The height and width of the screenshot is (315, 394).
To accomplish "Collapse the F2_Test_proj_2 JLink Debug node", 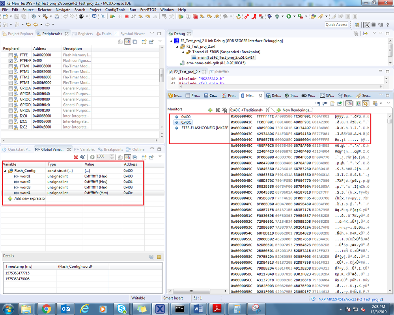I will click(x=172, y=41).
